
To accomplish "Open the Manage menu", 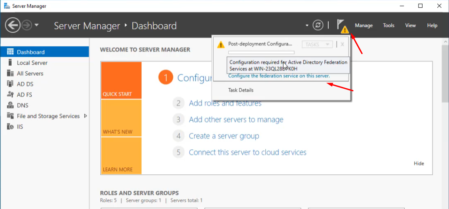I will click(363, 26).
